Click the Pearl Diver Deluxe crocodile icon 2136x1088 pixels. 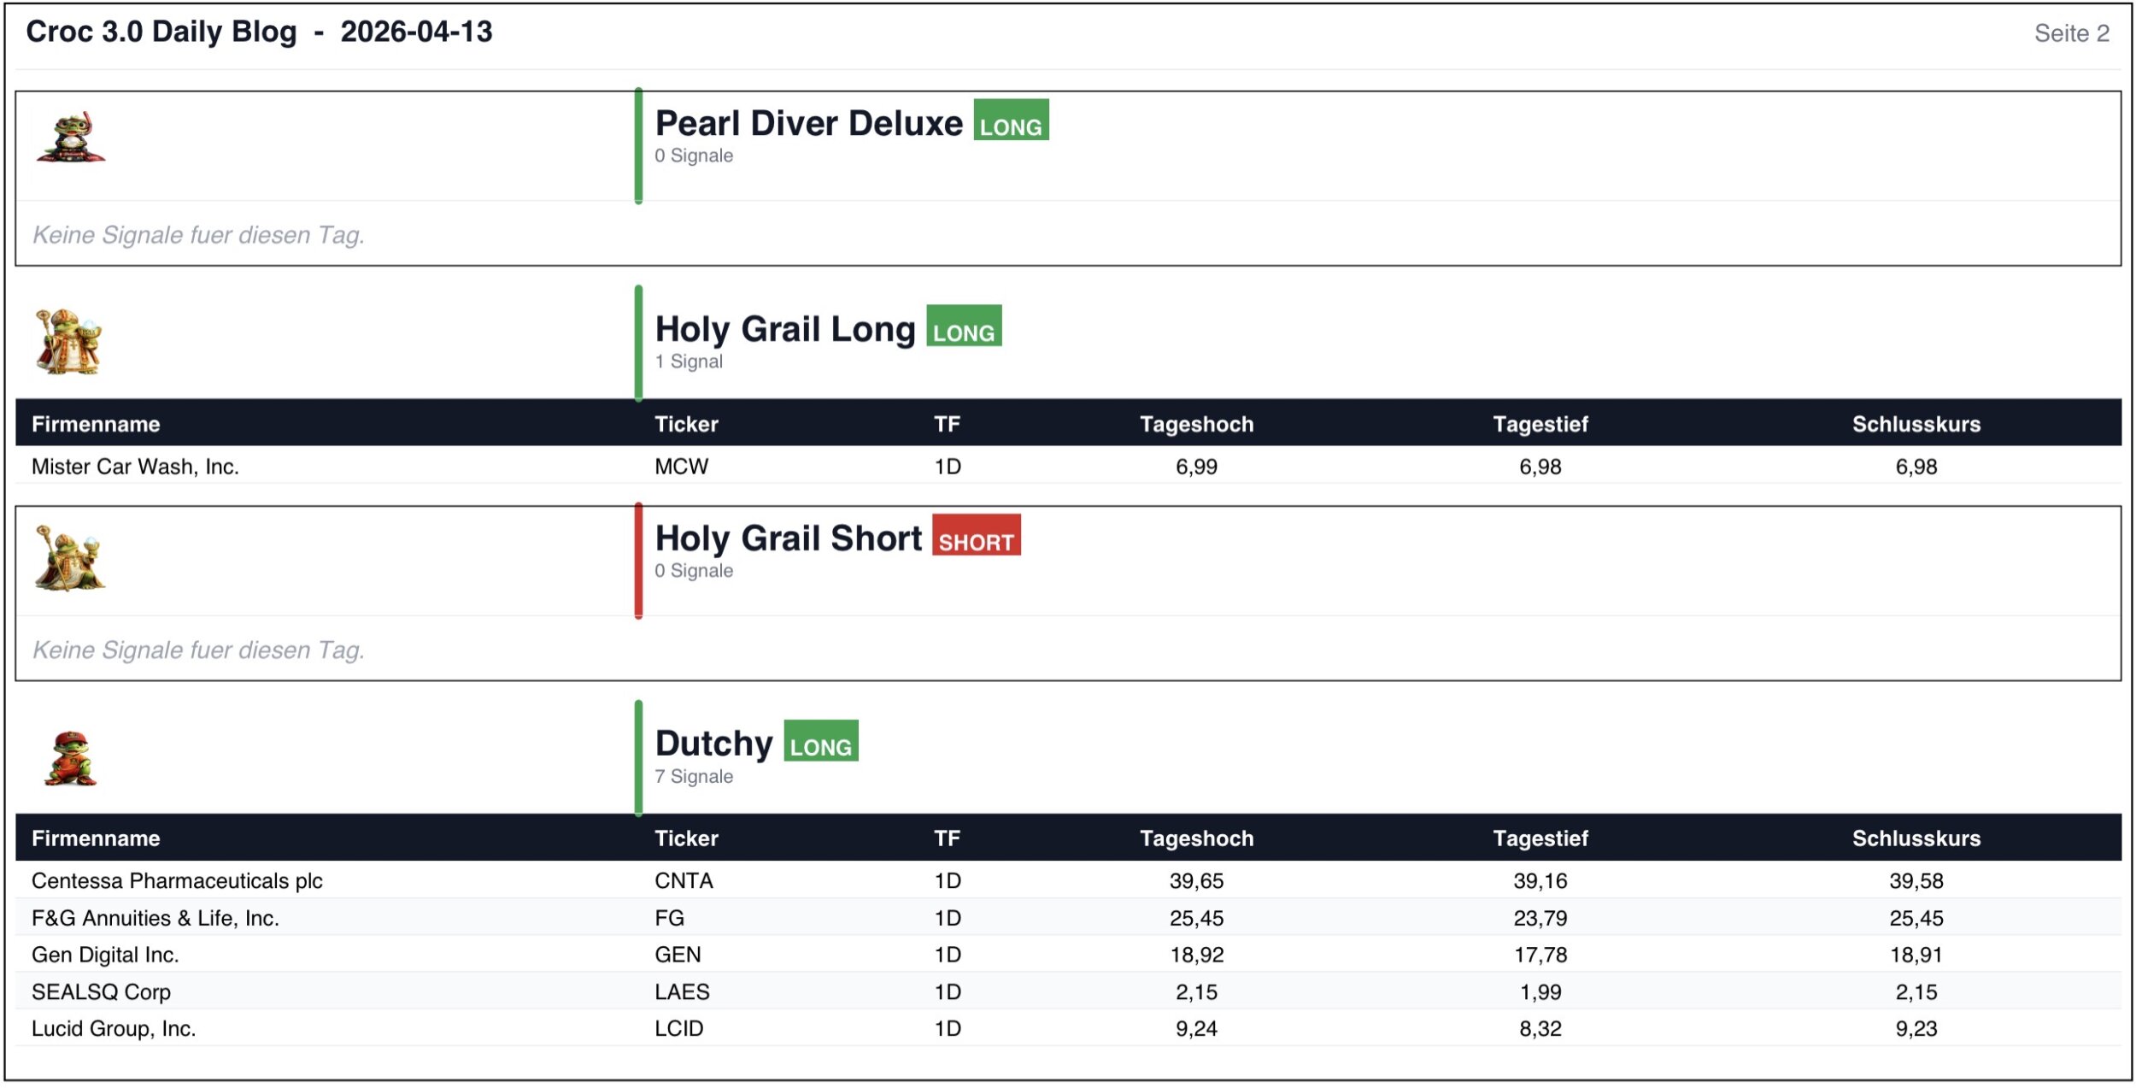click(x=71, y=137)
